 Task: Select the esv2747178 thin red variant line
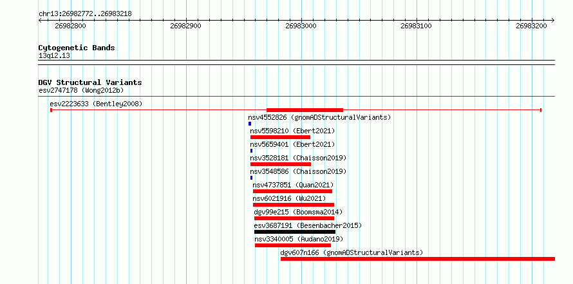tap(297, 97)
